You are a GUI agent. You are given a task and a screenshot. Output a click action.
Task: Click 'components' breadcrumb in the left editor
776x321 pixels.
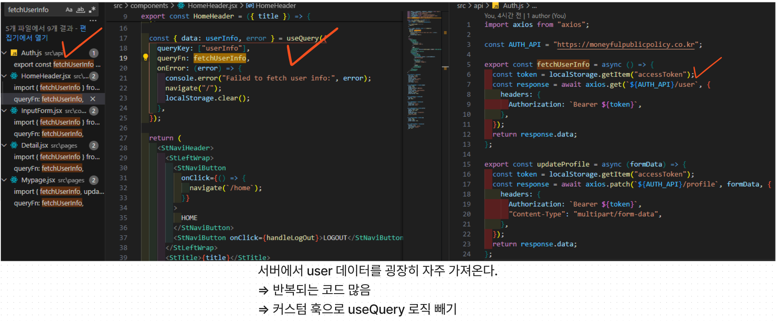149,6
